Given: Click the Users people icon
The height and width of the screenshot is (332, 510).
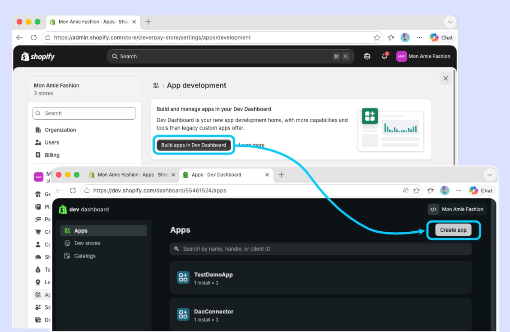Looking at the screenshot, I should pyautogui.click(x=38, y=143).
